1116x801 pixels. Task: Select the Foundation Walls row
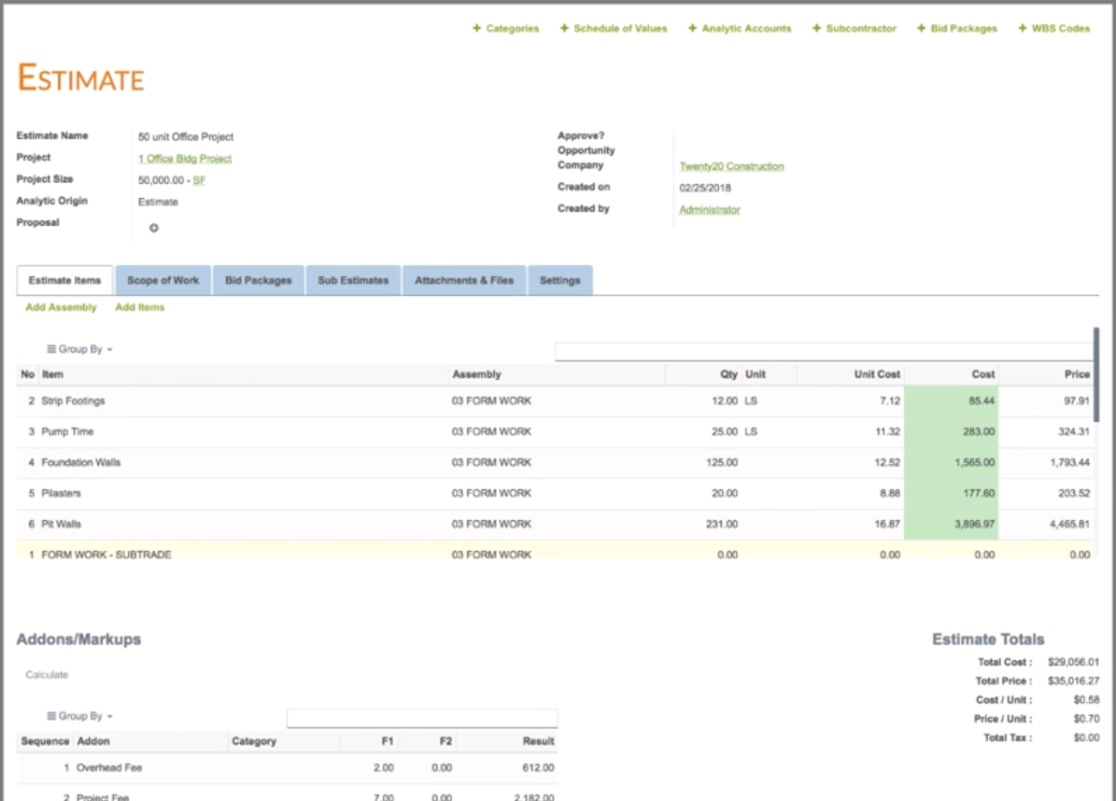coord(555,462)
